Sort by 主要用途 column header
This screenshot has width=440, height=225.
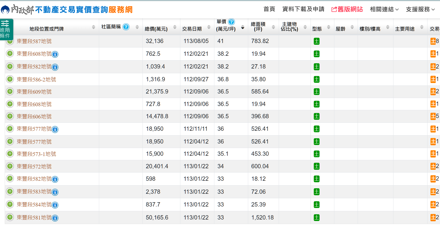point(405,29)
